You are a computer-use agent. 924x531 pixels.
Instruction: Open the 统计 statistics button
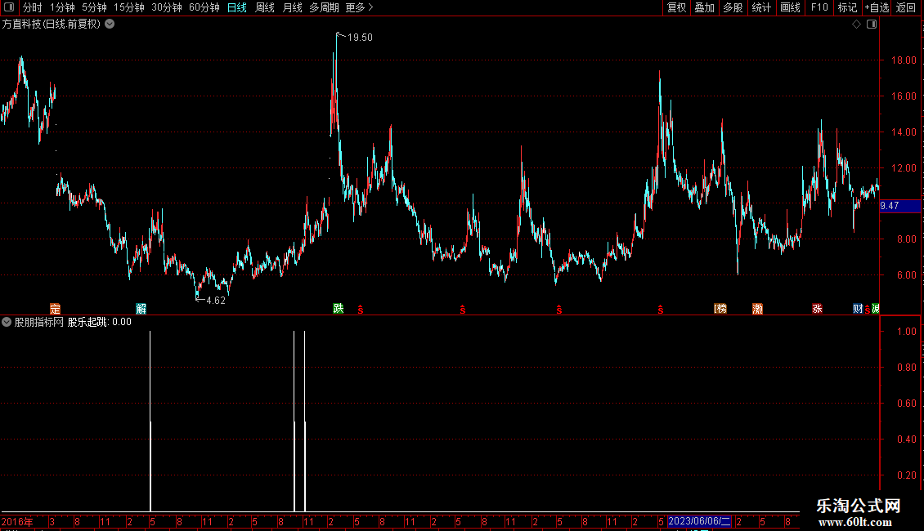[761, 7]
